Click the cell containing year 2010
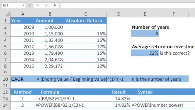The image size is (195, 110). (x=23, y=34)
